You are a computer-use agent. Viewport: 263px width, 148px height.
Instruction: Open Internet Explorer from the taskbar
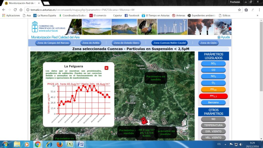[49, 144]
